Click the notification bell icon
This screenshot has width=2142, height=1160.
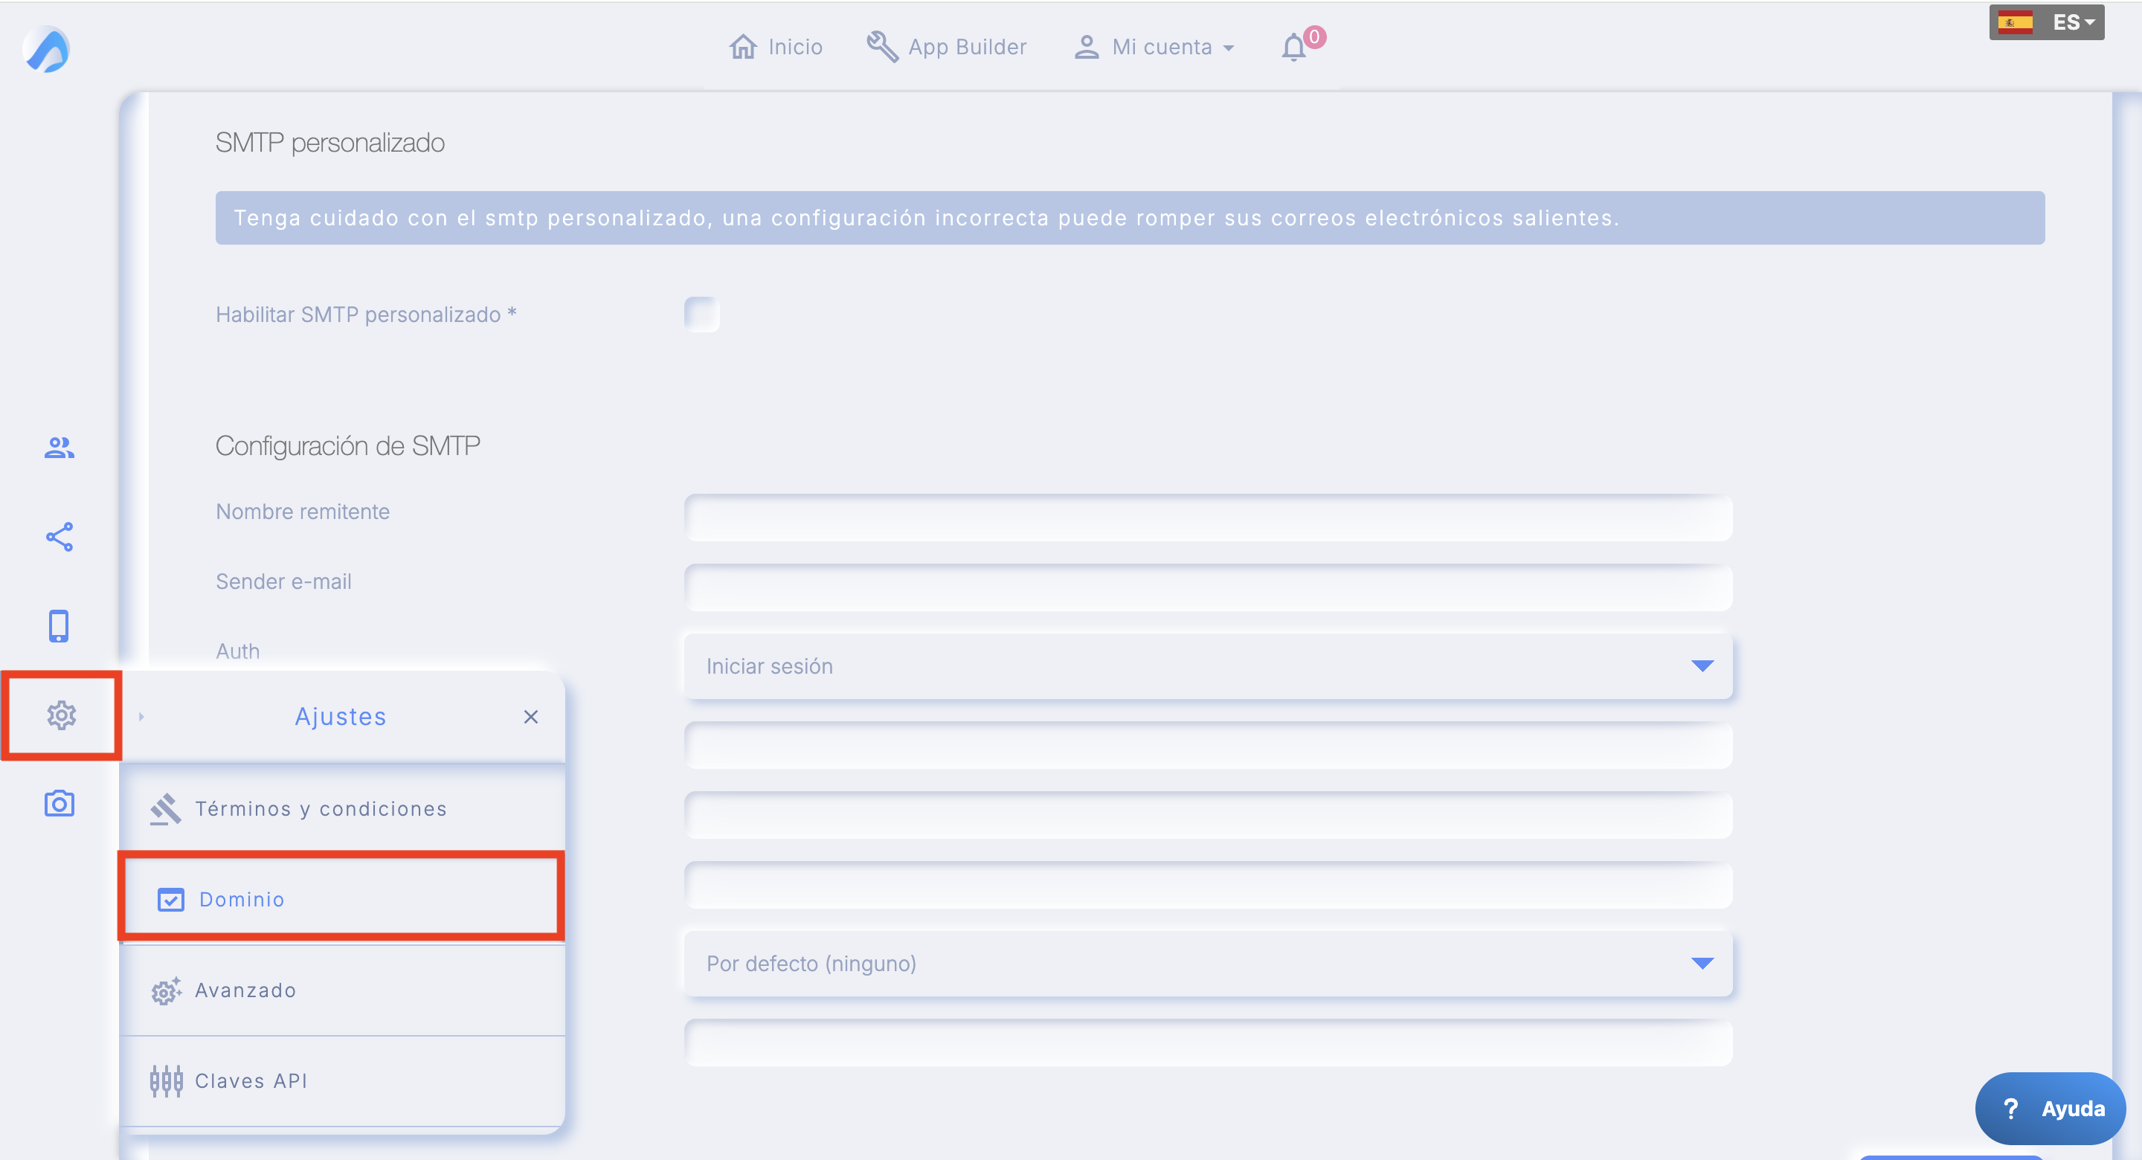1294,48
